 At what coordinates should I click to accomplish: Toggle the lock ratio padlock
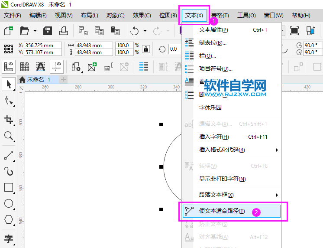146,49
